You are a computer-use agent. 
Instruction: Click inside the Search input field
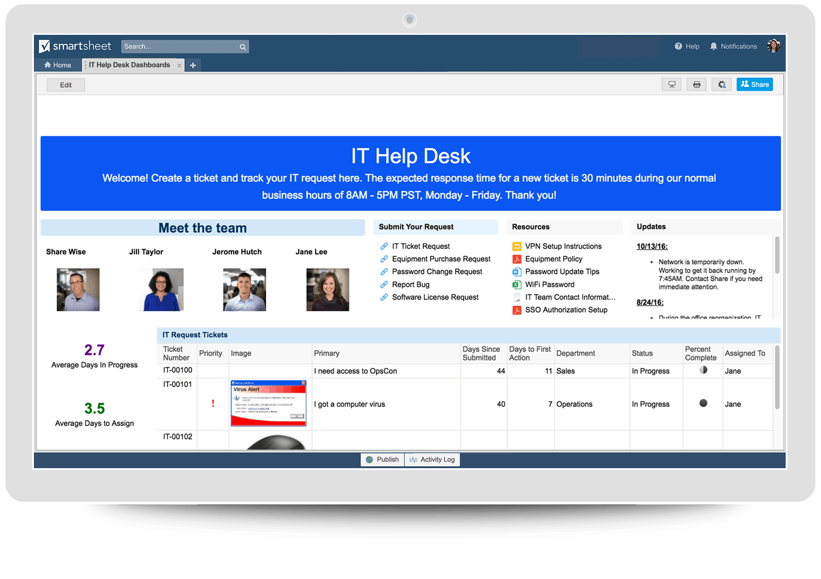[180, 47]
